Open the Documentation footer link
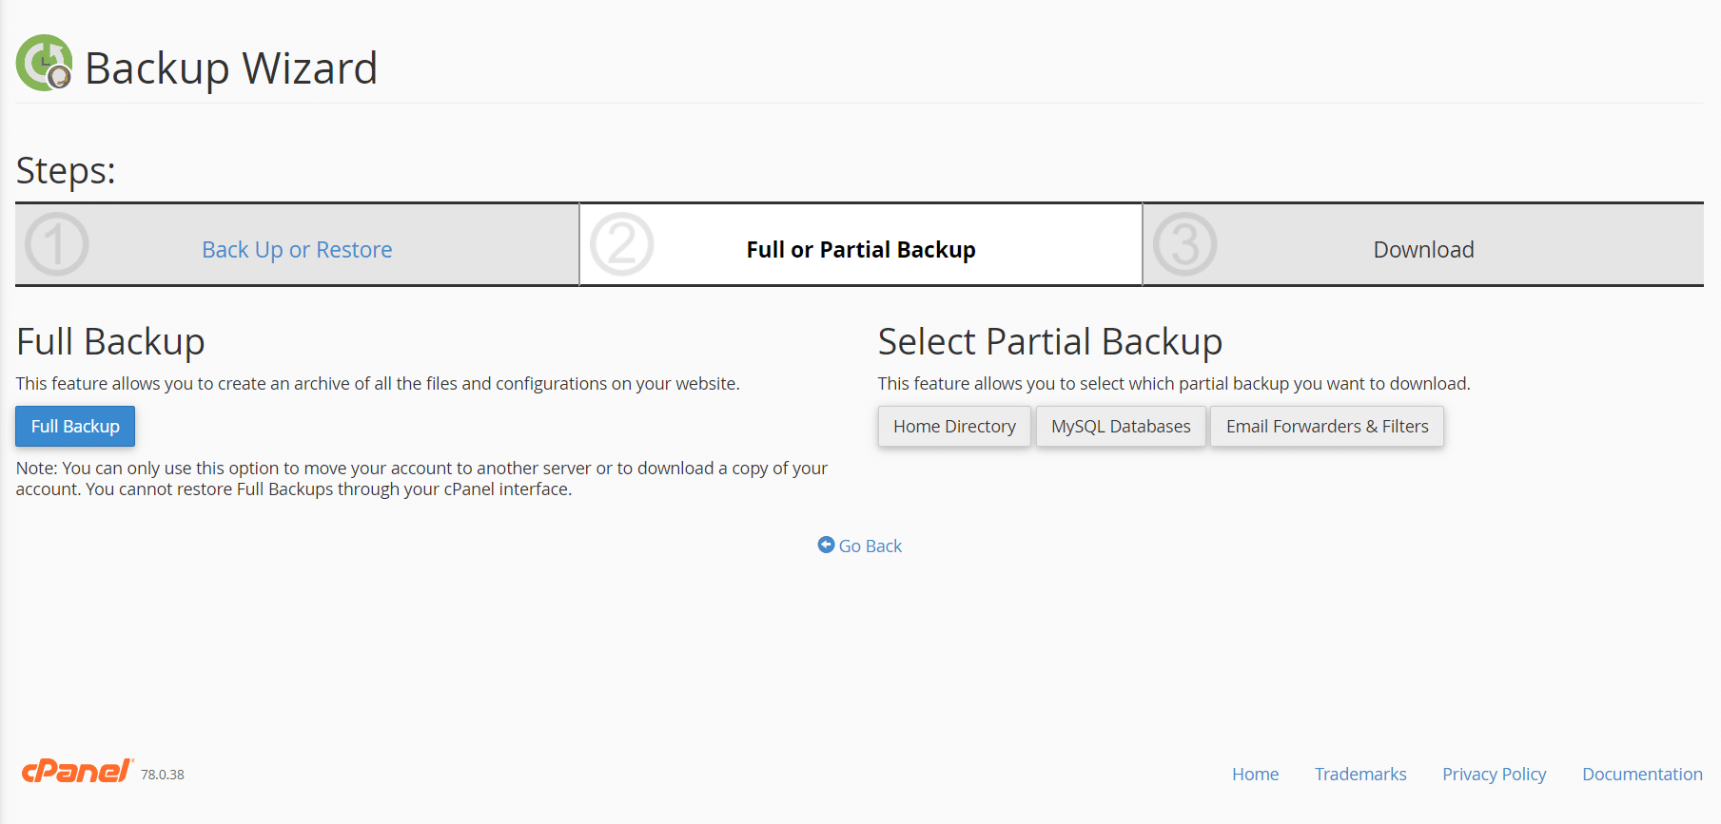The image size is (1721, 824). pos(1642,775)
